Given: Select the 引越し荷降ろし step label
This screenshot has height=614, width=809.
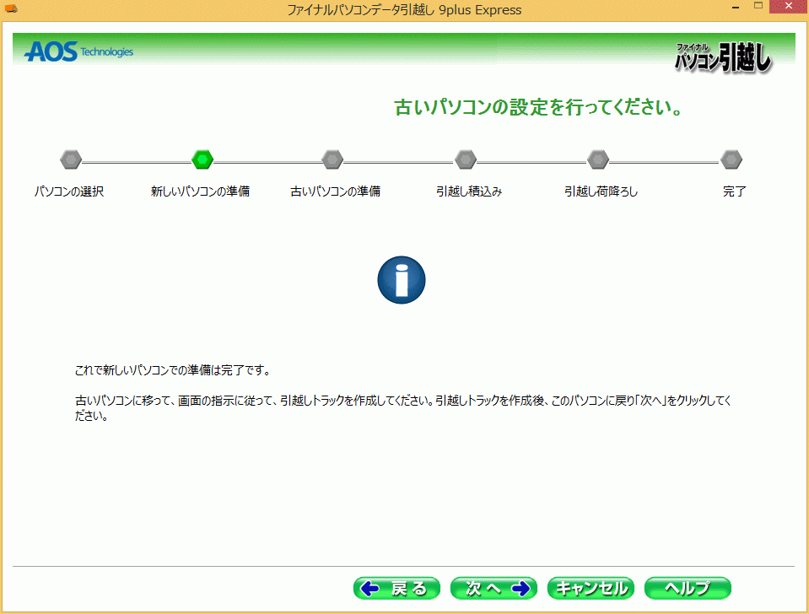Looking at the screenshot, I should point(601,191).
